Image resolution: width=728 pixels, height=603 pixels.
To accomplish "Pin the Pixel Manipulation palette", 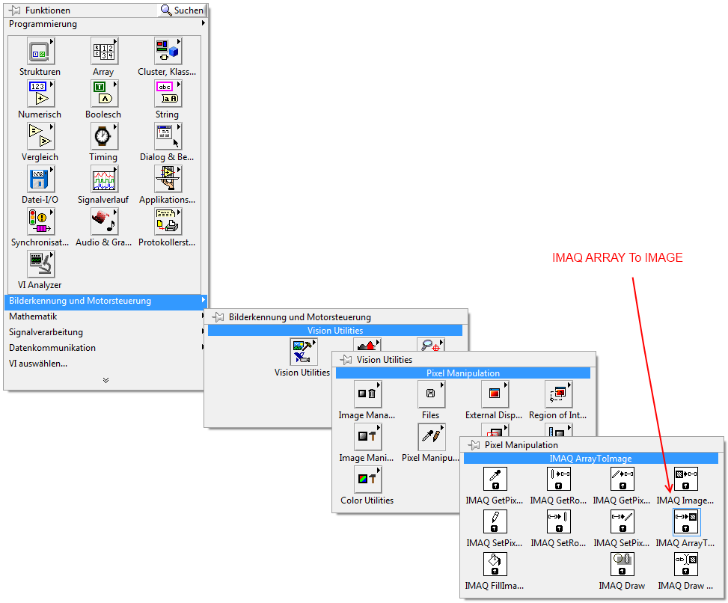I will pyautogui.click(x=474, y=444).
